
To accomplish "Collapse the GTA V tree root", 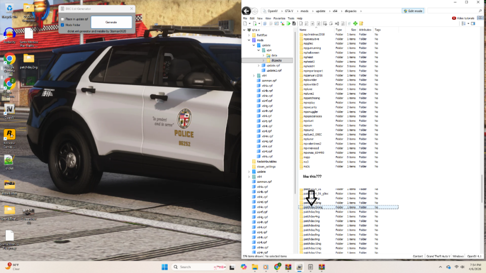I will coord(244,30).
